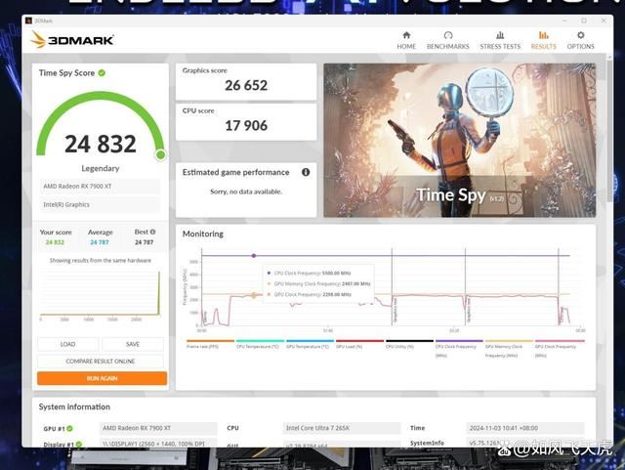Viewport: 625px width, 470px height.
Task: Open the HOME tab label
Action: (x=406, y=46)
